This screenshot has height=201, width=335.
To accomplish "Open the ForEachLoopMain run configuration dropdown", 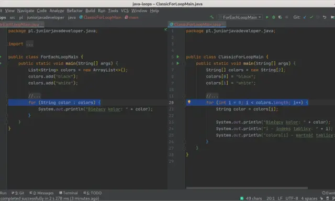I will click(x=240, y=17).
